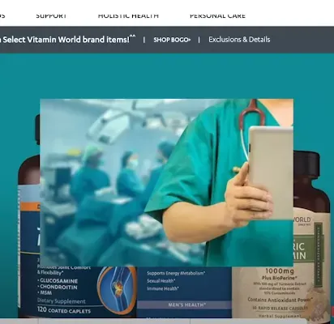Open the SUPPORT navigation menu
This screenshot has width=334, height=324.
(51, 15)
